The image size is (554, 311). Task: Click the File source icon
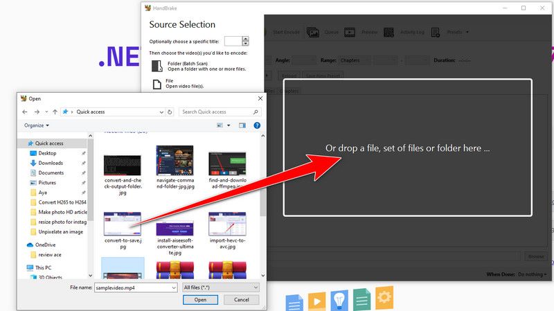tap(157, 85)
